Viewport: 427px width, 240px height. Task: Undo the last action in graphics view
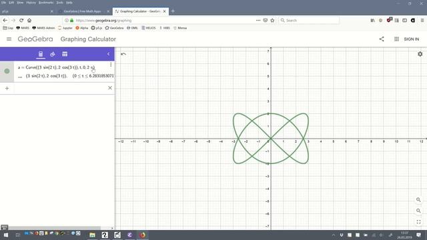click(x=123, y=54)
